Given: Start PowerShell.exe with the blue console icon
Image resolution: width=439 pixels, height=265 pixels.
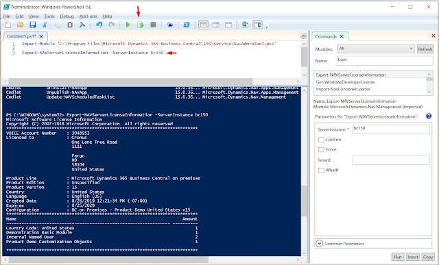Looking at the screenshot, I should pos(187,25).
